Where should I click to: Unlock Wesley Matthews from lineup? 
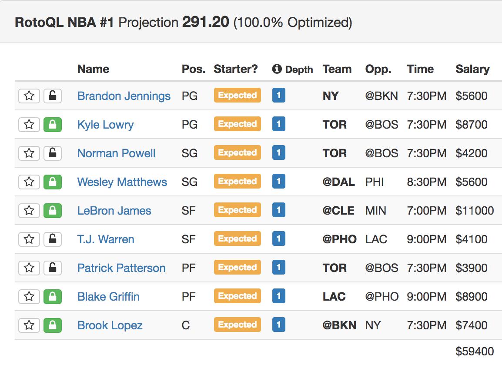(x=53, y=182)
